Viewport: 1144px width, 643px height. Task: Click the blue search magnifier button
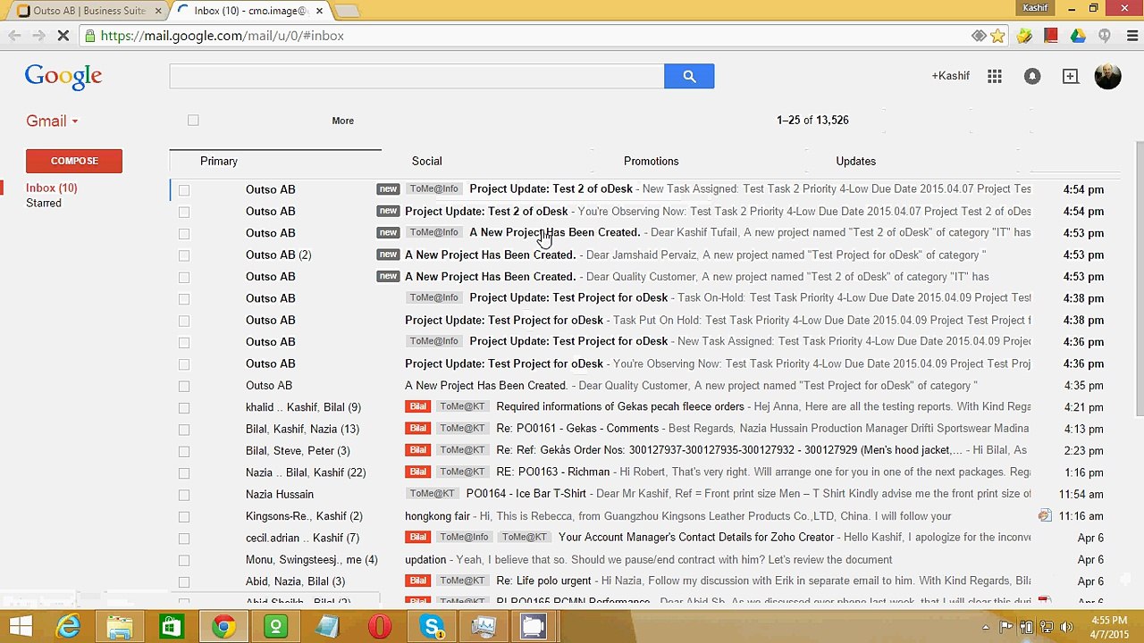pos(689,76)
